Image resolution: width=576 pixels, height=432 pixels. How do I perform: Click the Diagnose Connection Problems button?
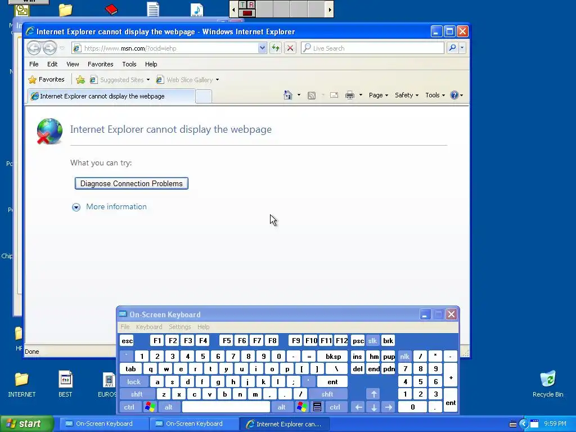click(132, 183)
